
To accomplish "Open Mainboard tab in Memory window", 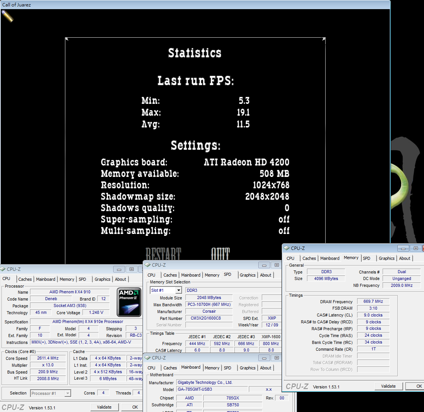I will click(x=330, y=258).
